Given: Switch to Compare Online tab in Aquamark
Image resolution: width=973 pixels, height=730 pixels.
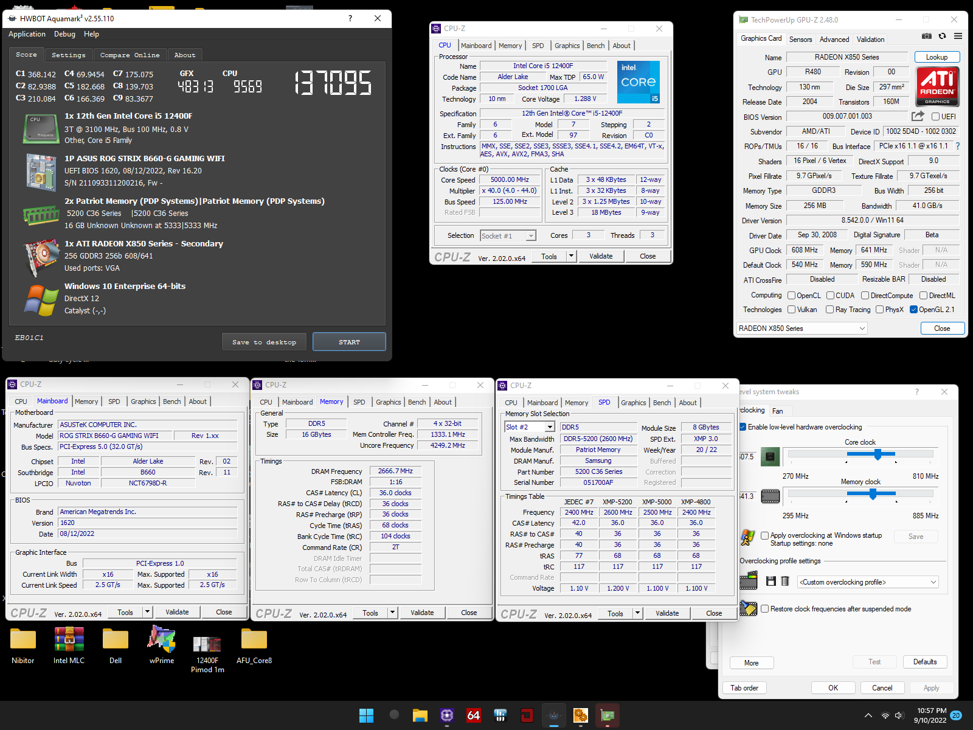Looking at the screenshot, I should tap(130, 55).
